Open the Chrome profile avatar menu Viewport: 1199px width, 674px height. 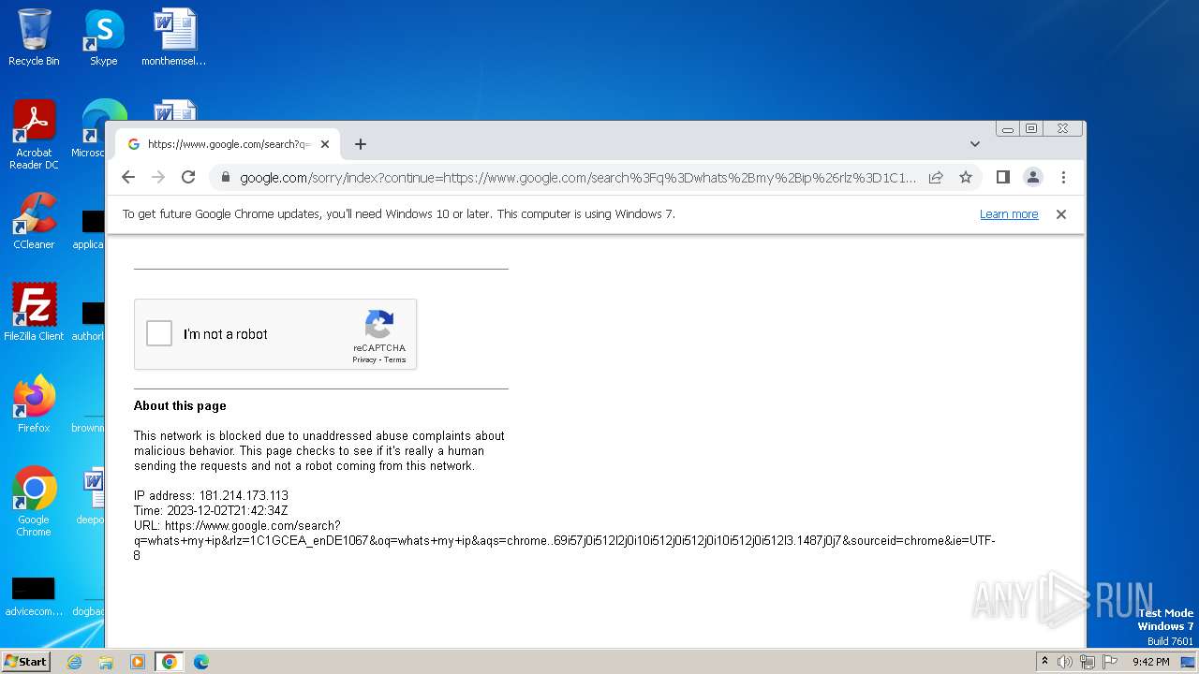click(x=1033, y=177)
